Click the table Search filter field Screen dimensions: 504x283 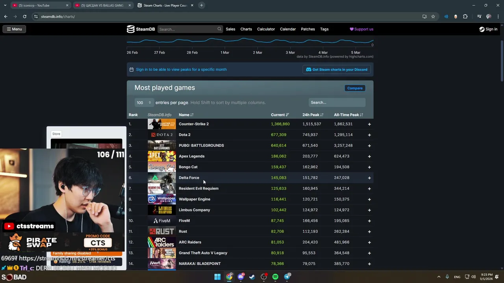(337, 103)
